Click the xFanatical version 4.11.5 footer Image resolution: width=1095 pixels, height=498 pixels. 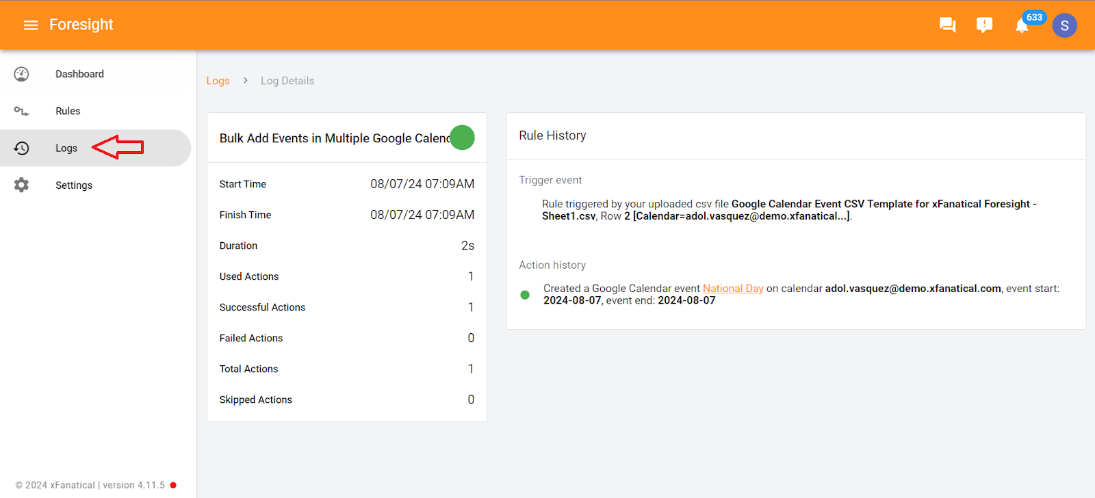click(90, 485)
